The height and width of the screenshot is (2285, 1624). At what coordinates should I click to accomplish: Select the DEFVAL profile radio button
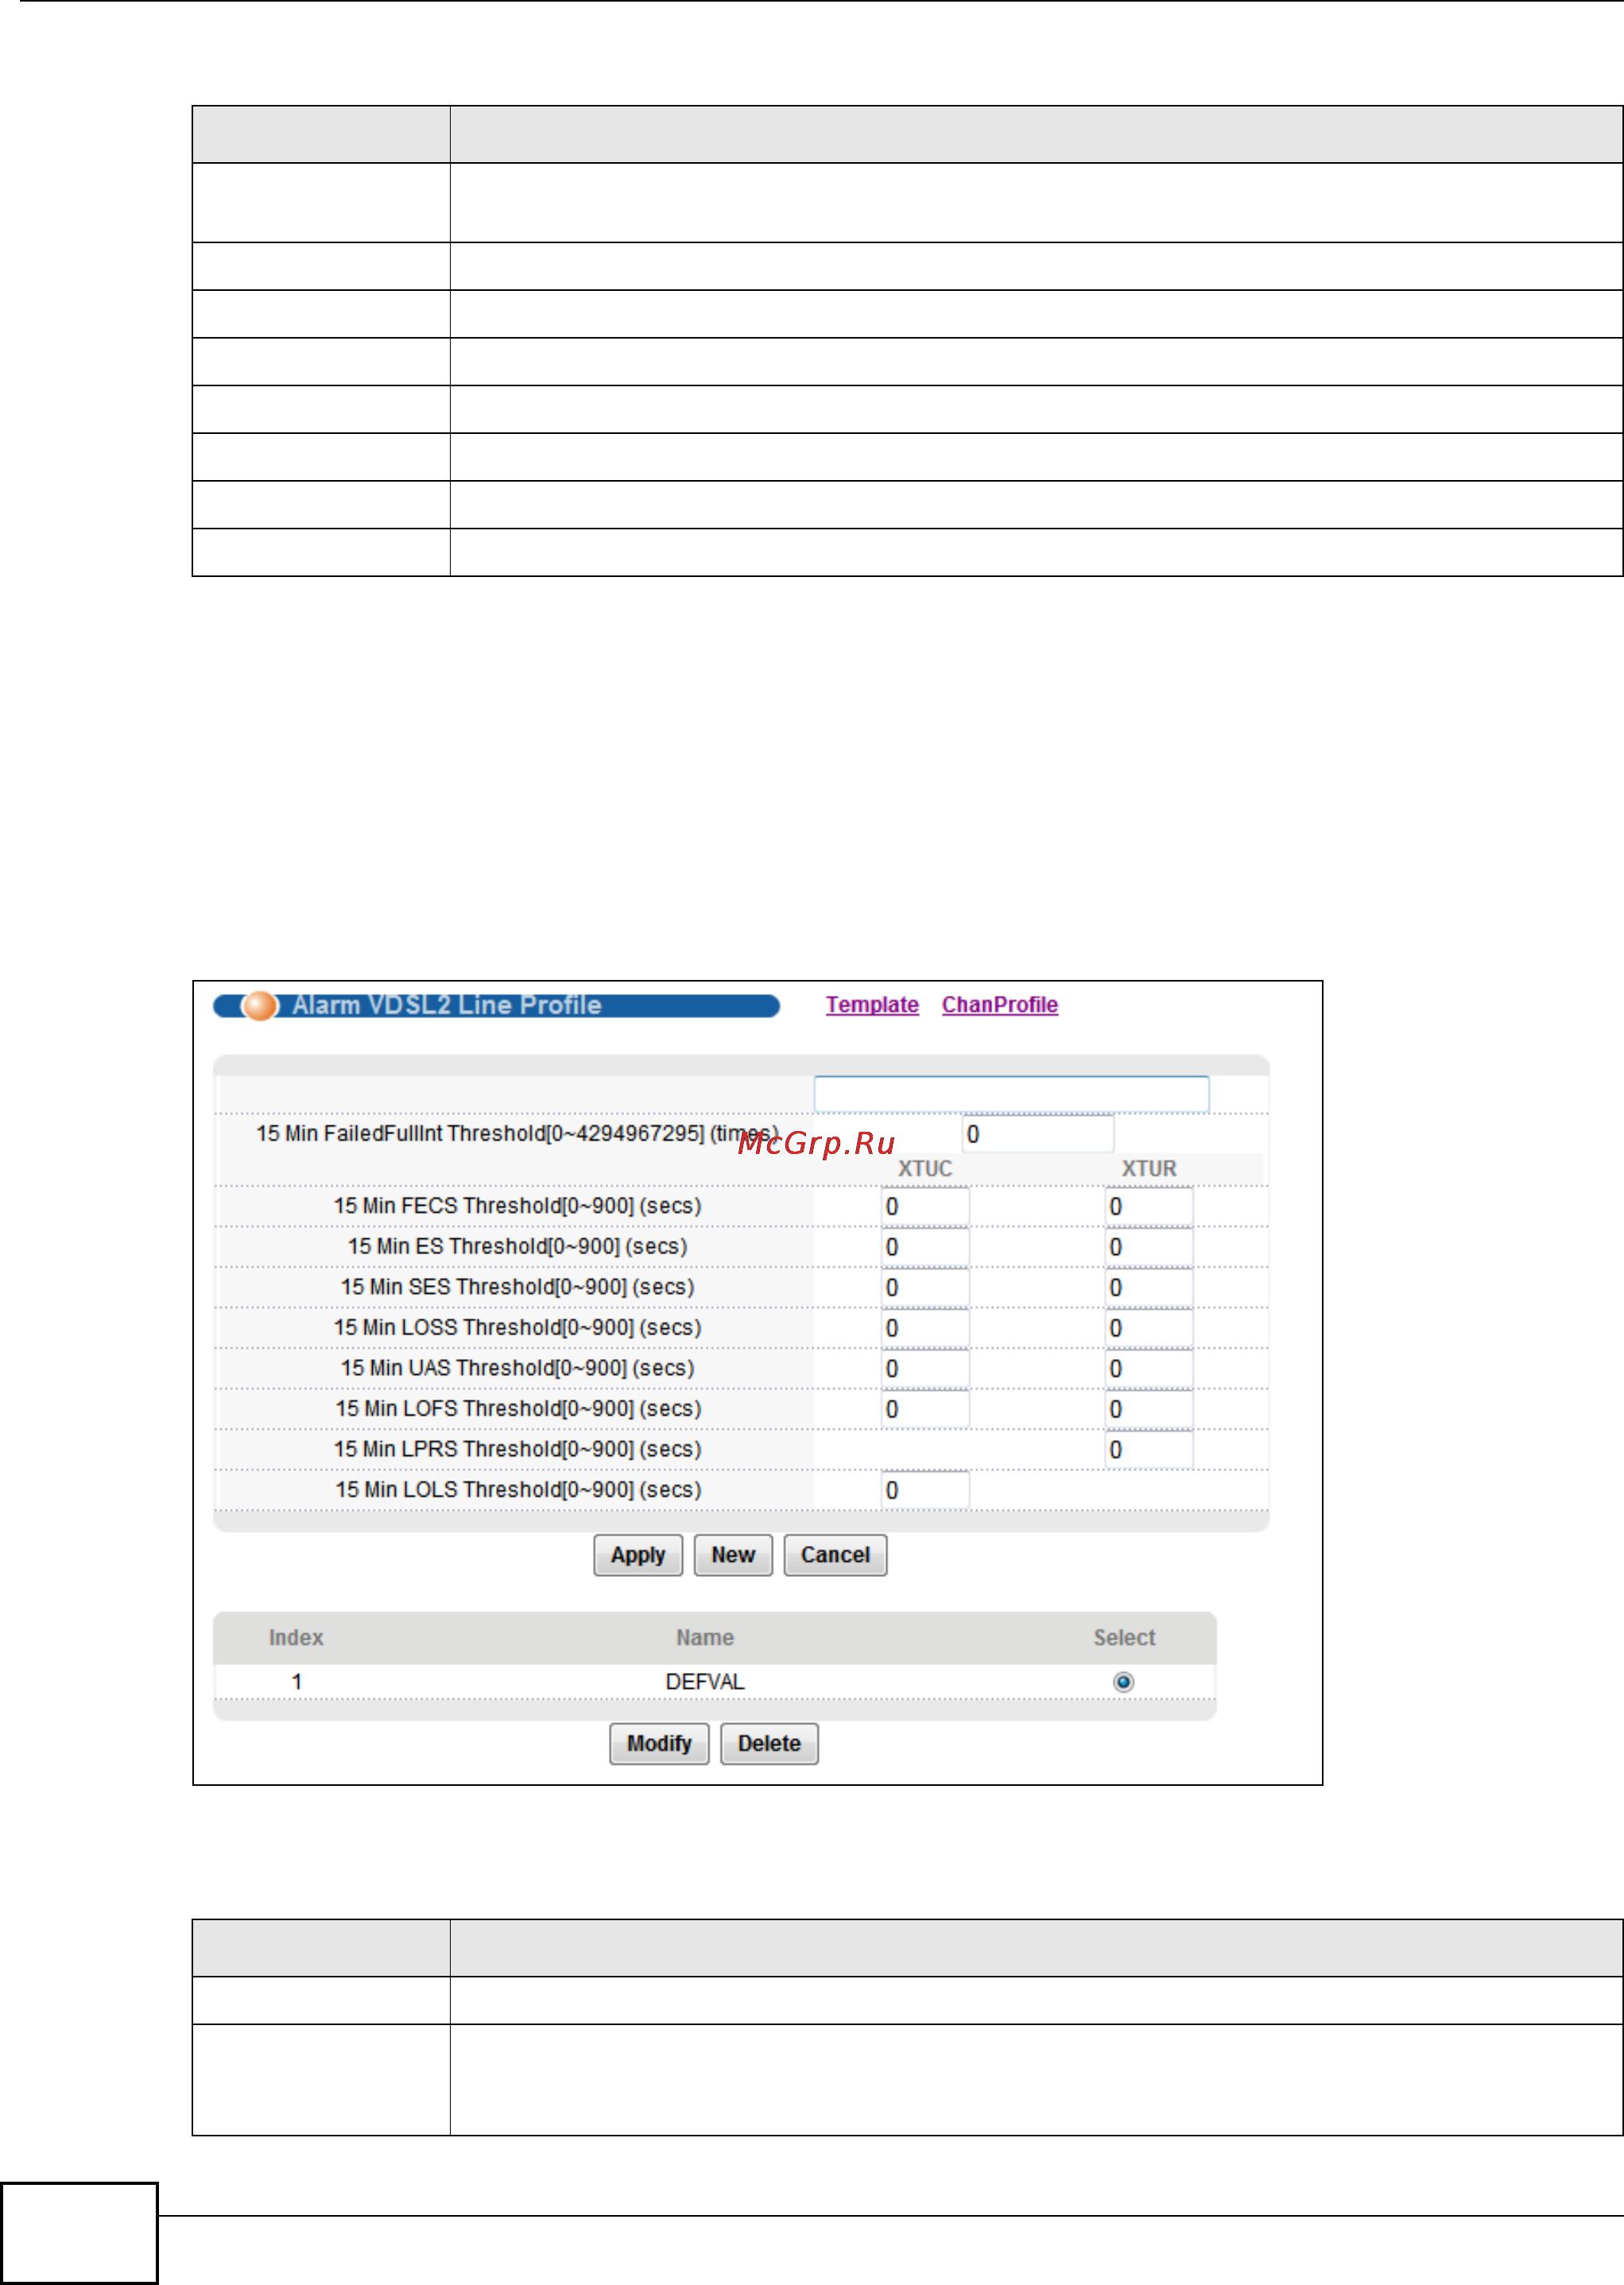point(1123,1683)
